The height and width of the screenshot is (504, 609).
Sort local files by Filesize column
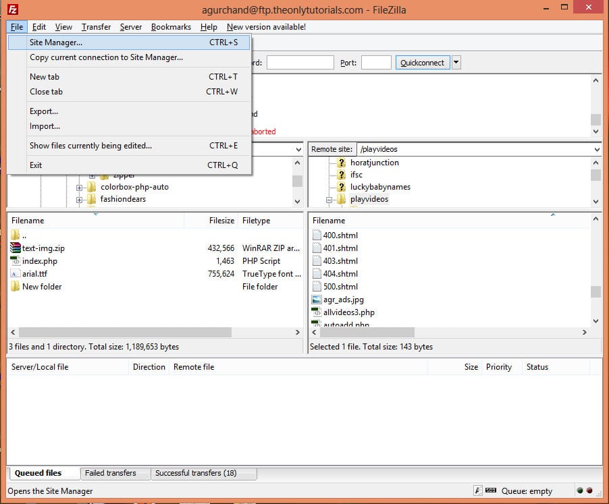click(211, 221)
